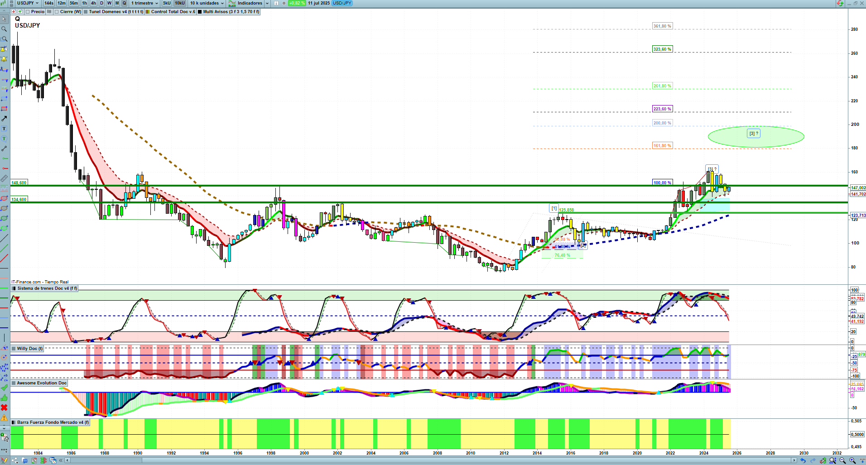
Task: Switch to the 4h timeframe
Action: click(93, 3)
